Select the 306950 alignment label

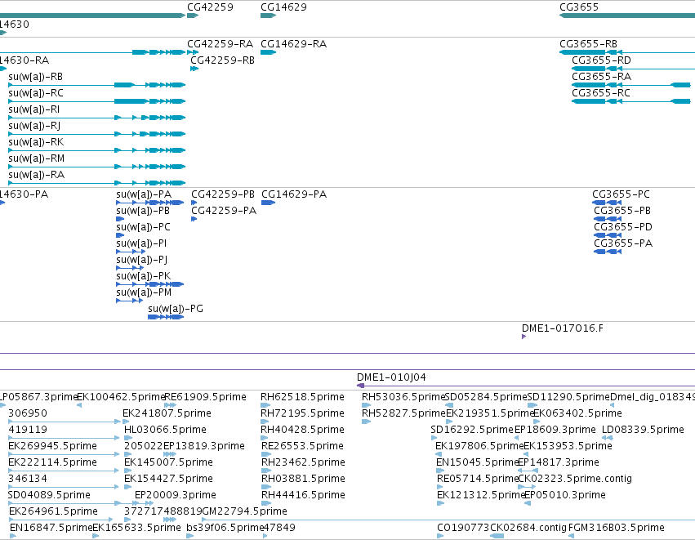pos(28,413)
